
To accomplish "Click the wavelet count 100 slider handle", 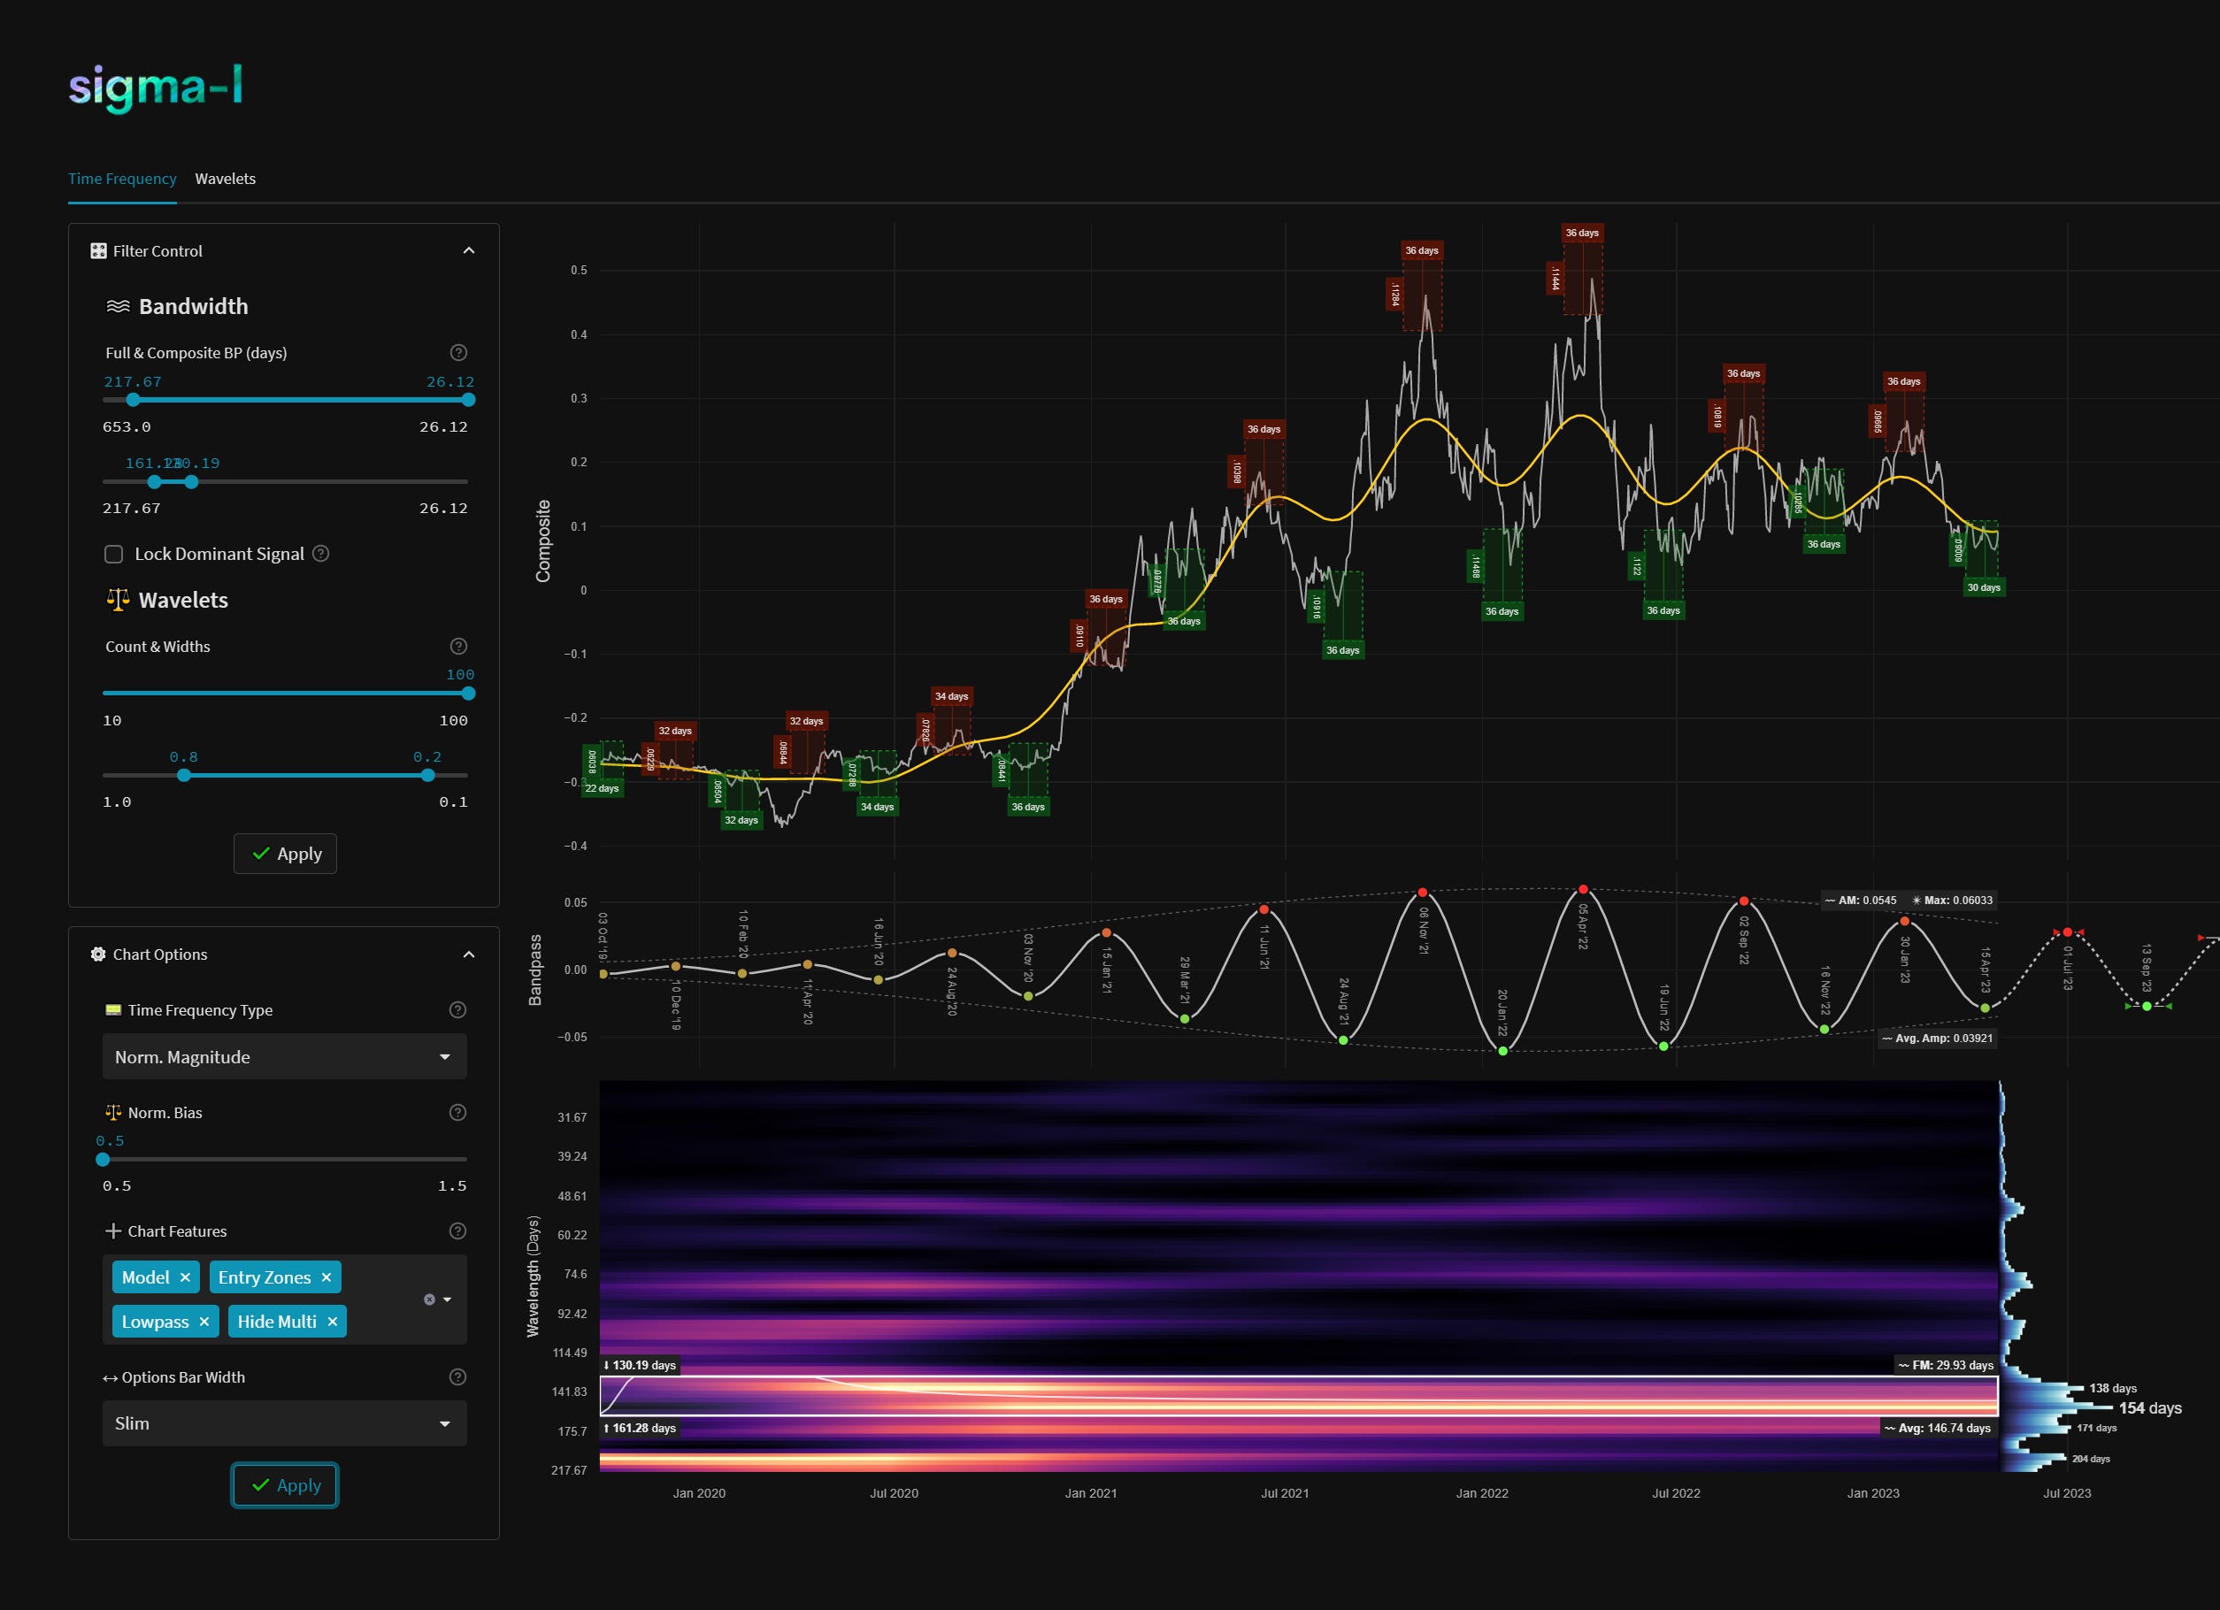I will (468, 693).
